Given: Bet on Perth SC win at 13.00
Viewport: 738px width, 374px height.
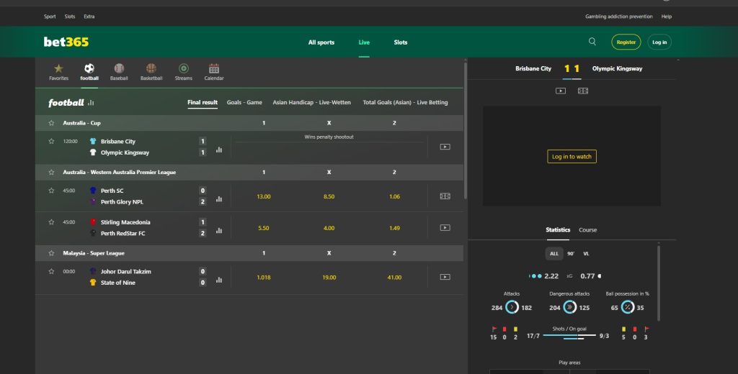Looking at the screenshot, I should point(264,196).
